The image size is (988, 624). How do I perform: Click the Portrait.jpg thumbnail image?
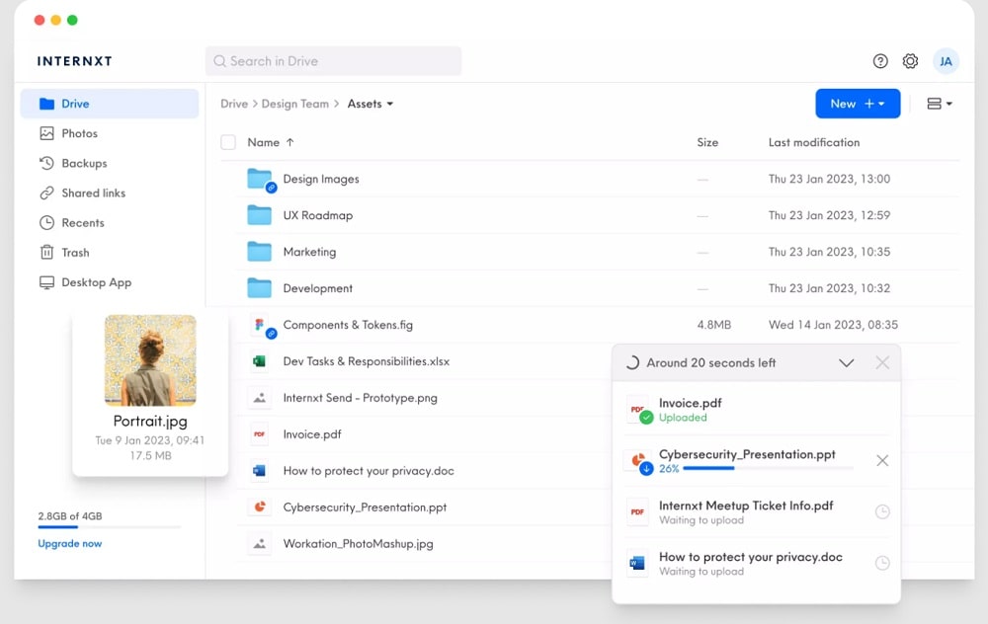(x=150, y=360)
